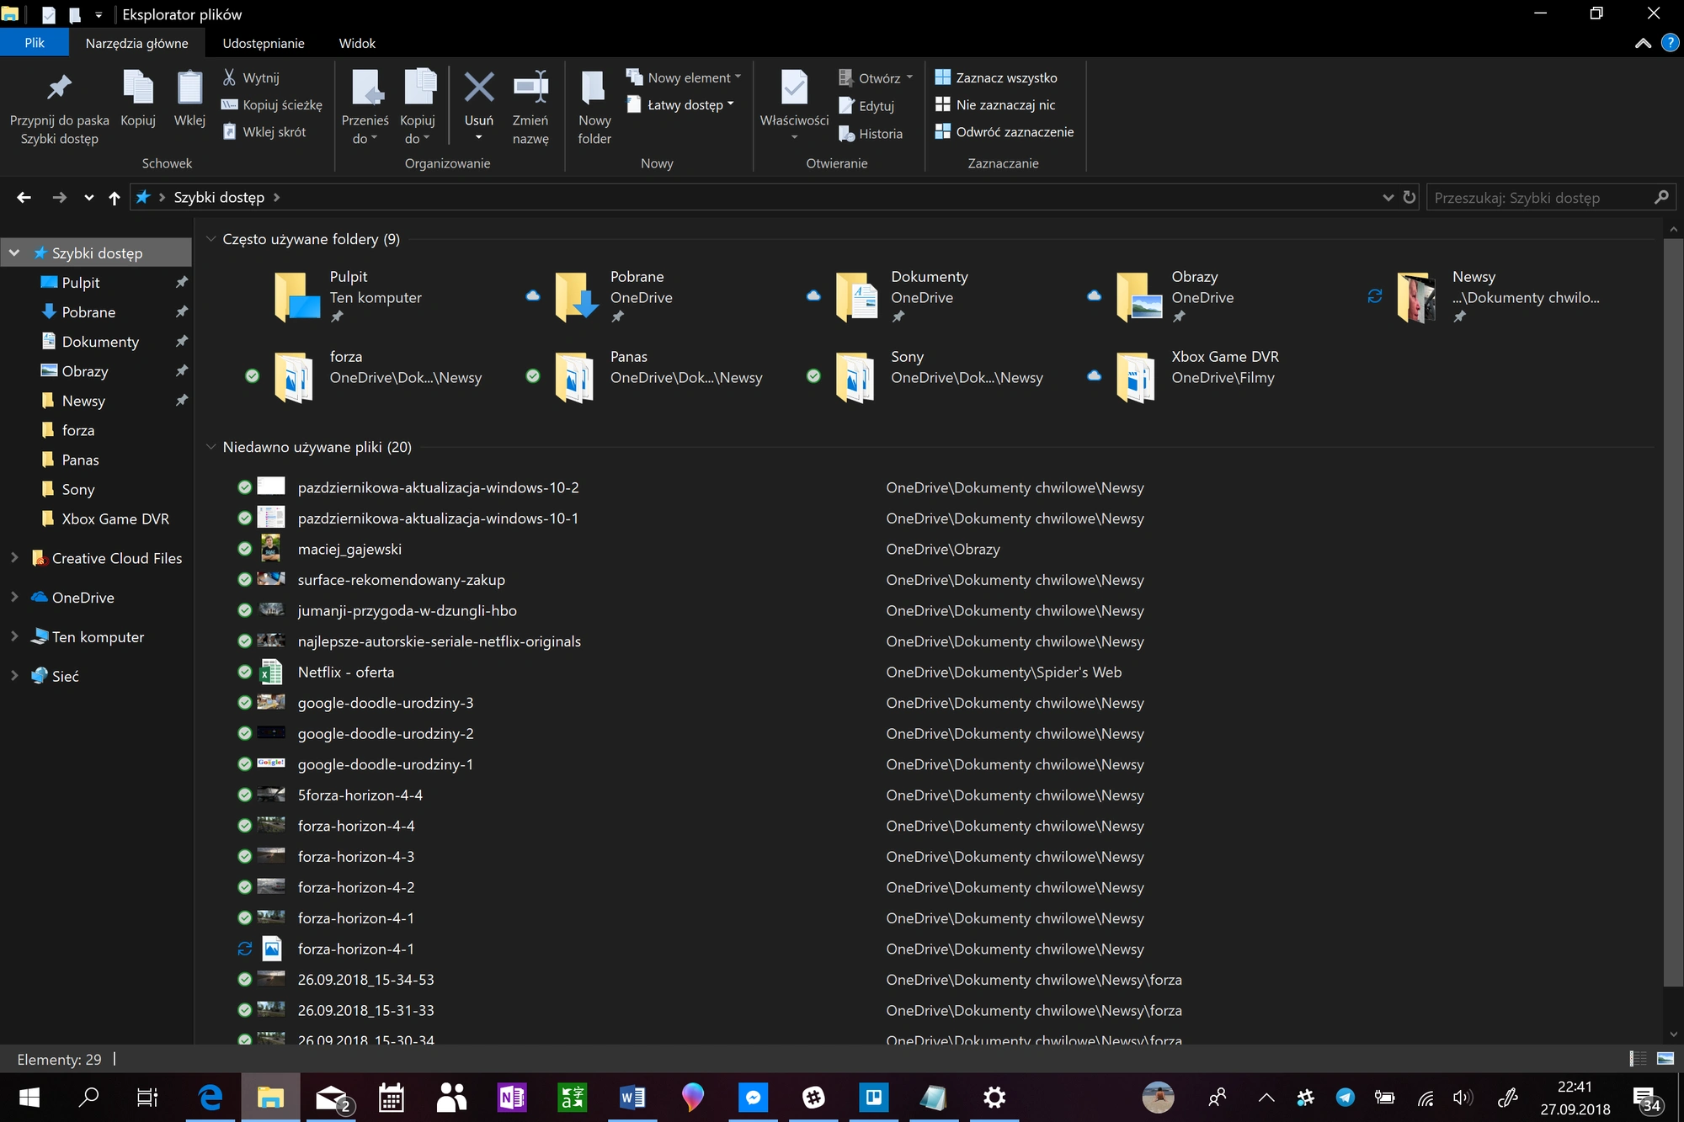The width and height of the screenshot is (1684, 1122).
Task: Select file surface-rekomendowany-zakup
Action: (x=401, y=580)
